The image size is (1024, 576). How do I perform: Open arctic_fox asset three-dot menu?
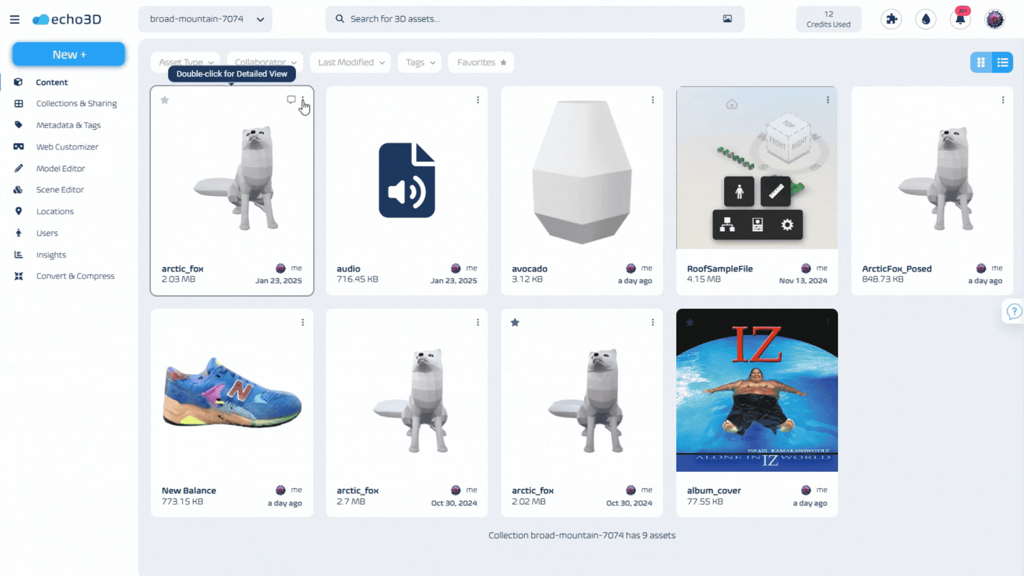point(302,99)
